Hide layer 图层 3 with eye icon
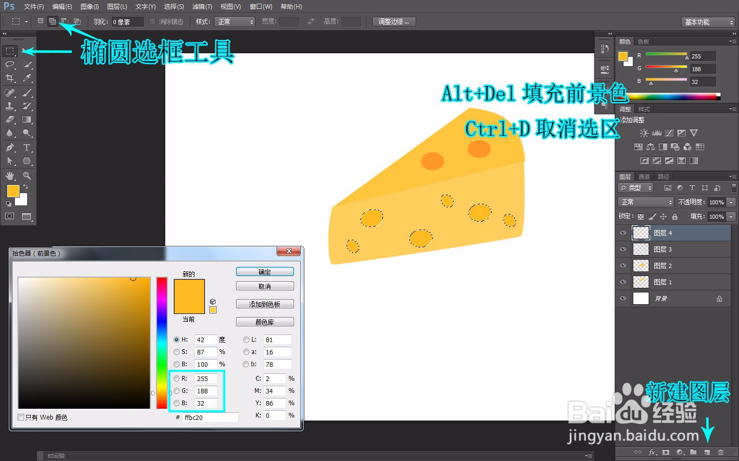Viewport: 739px width, 461px height. coord(623,249)
